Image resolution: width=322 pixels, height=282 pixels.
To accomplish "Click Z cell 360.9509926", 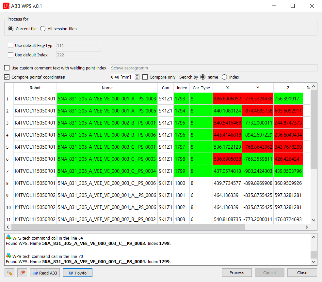I will point(288,183).
